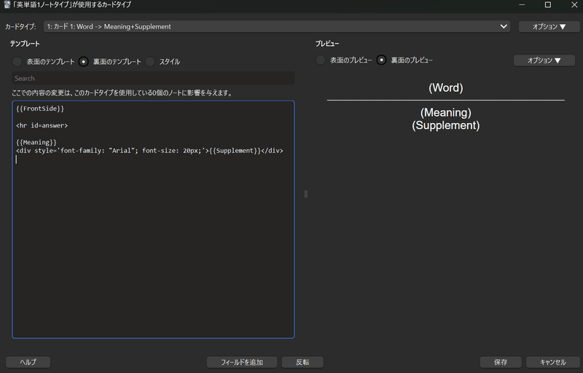Open the カードタイプ dropdown list
583x373 pixels.
click(x=277, y=26)
